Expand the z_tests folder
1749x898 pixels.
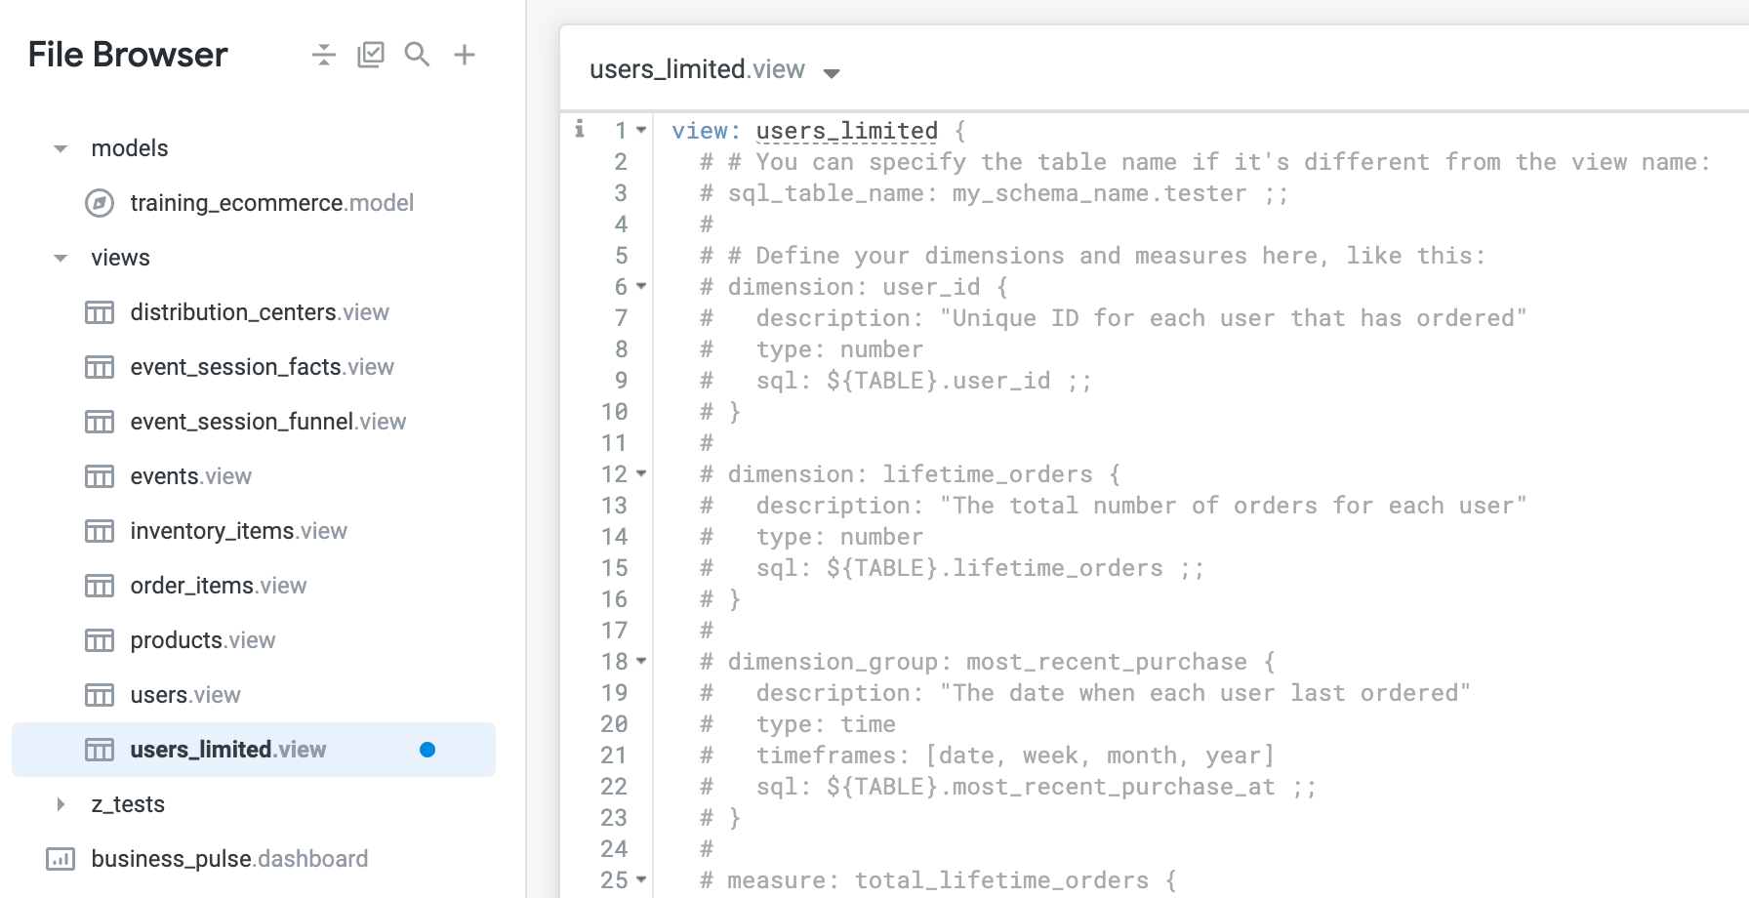pos(61,804)
